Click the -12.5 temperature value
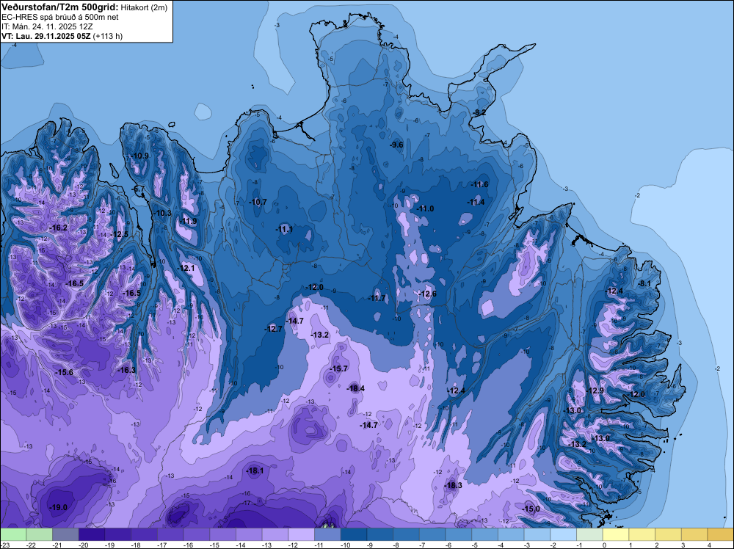This screenshot has height=549, width=734. (119, 234)
